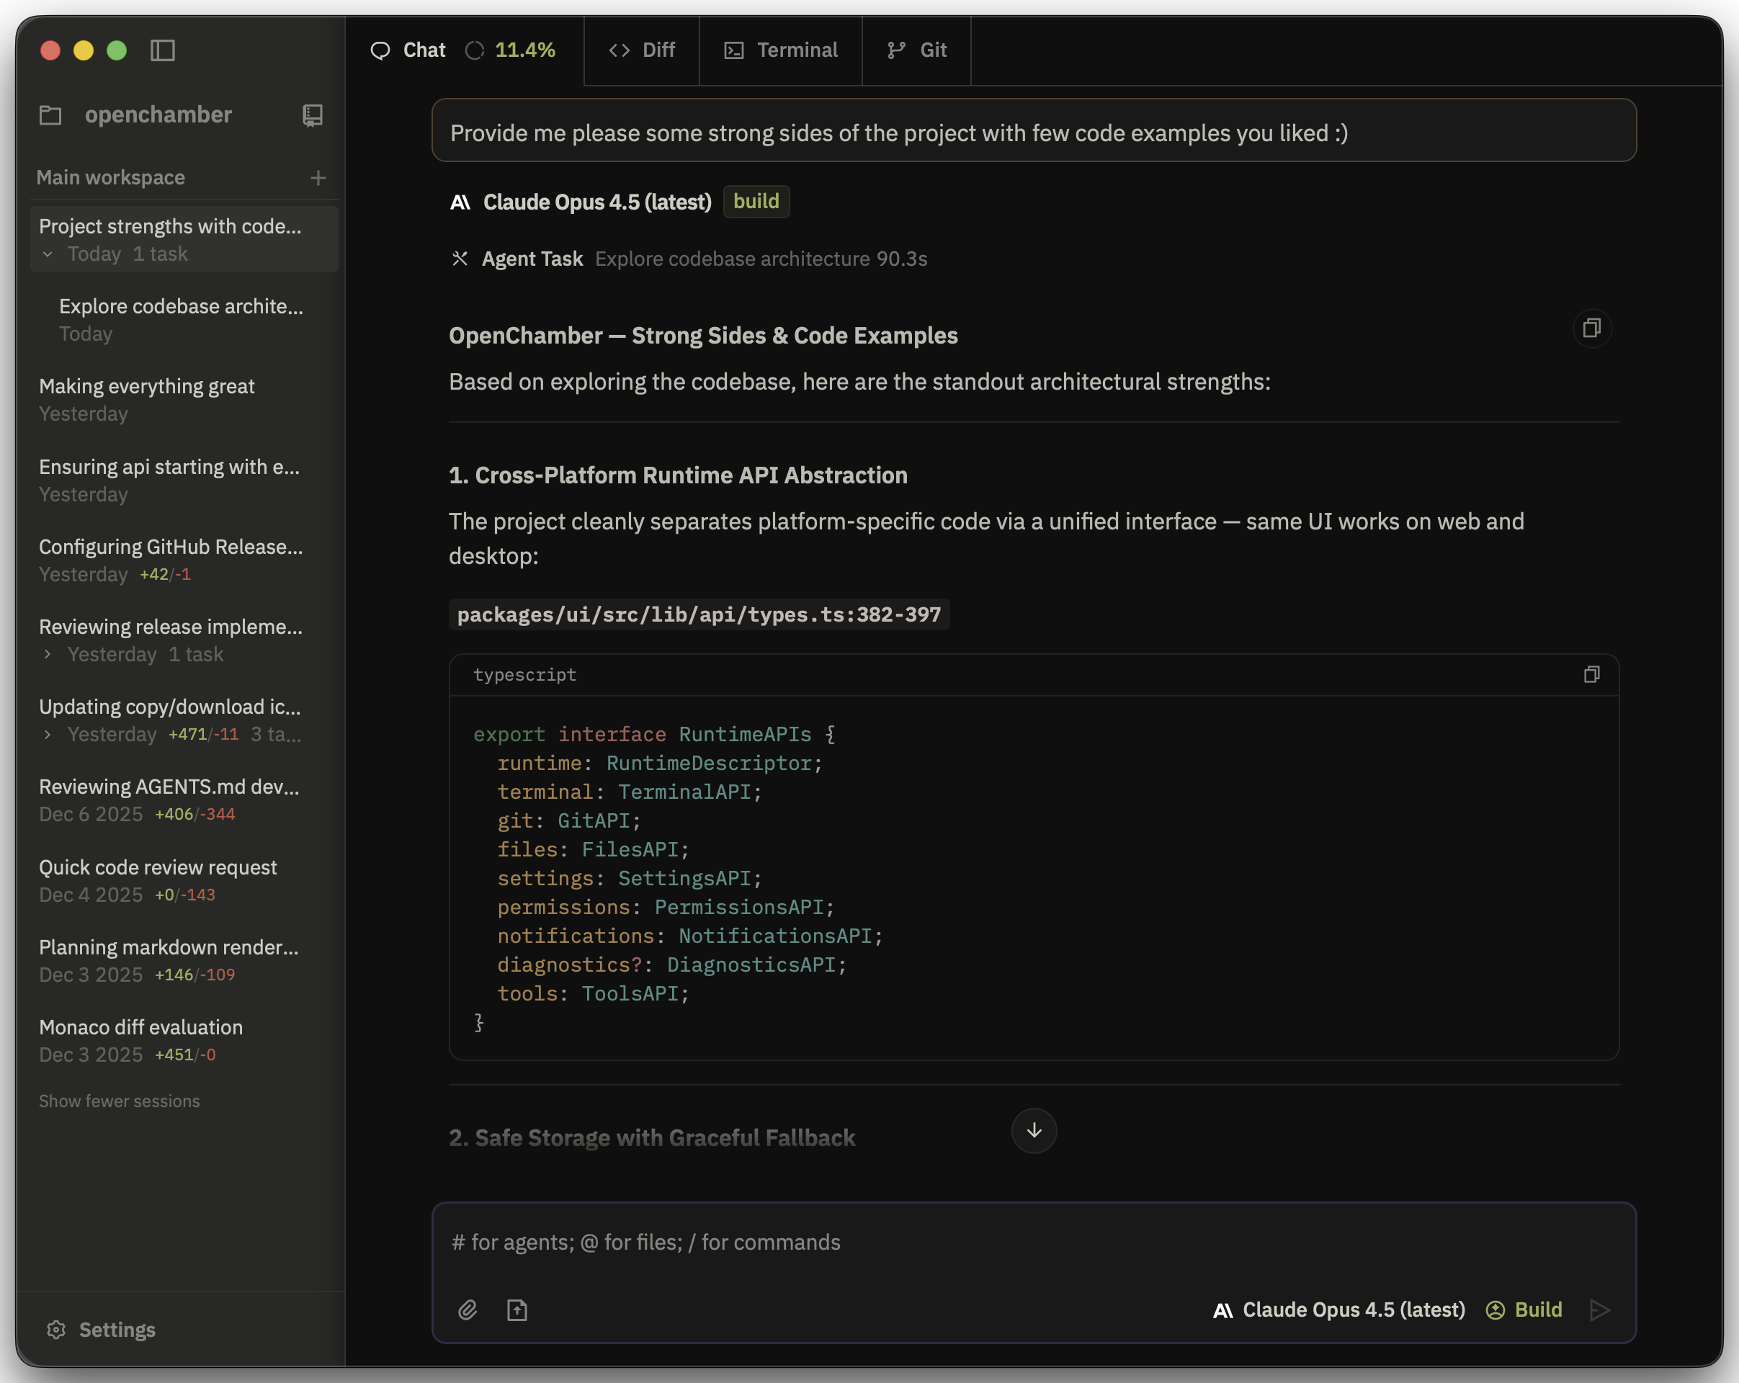Click the Build agent icon in composer
Image resolution: width=1739 pixels, height=1383 pixels.
(x=1496, y=1310)
